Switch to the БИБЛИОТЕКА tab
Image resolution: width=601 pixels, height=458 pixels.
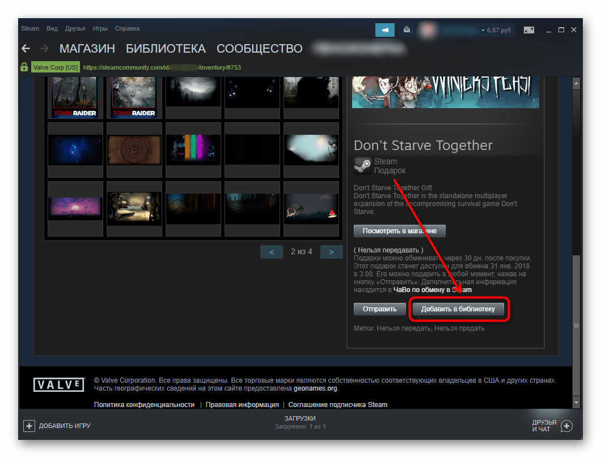pos(166,49)
